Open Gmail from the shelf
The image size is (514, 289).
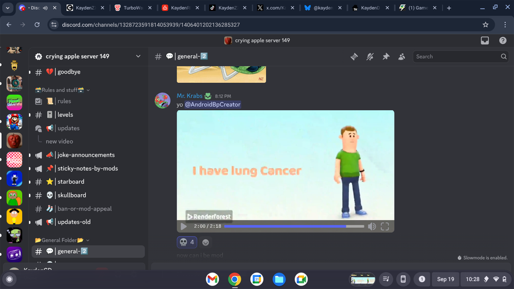(x=212, y=279)
